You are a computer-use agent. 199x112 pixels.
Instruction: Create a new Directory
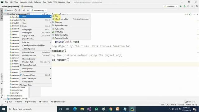pos(71,22)
